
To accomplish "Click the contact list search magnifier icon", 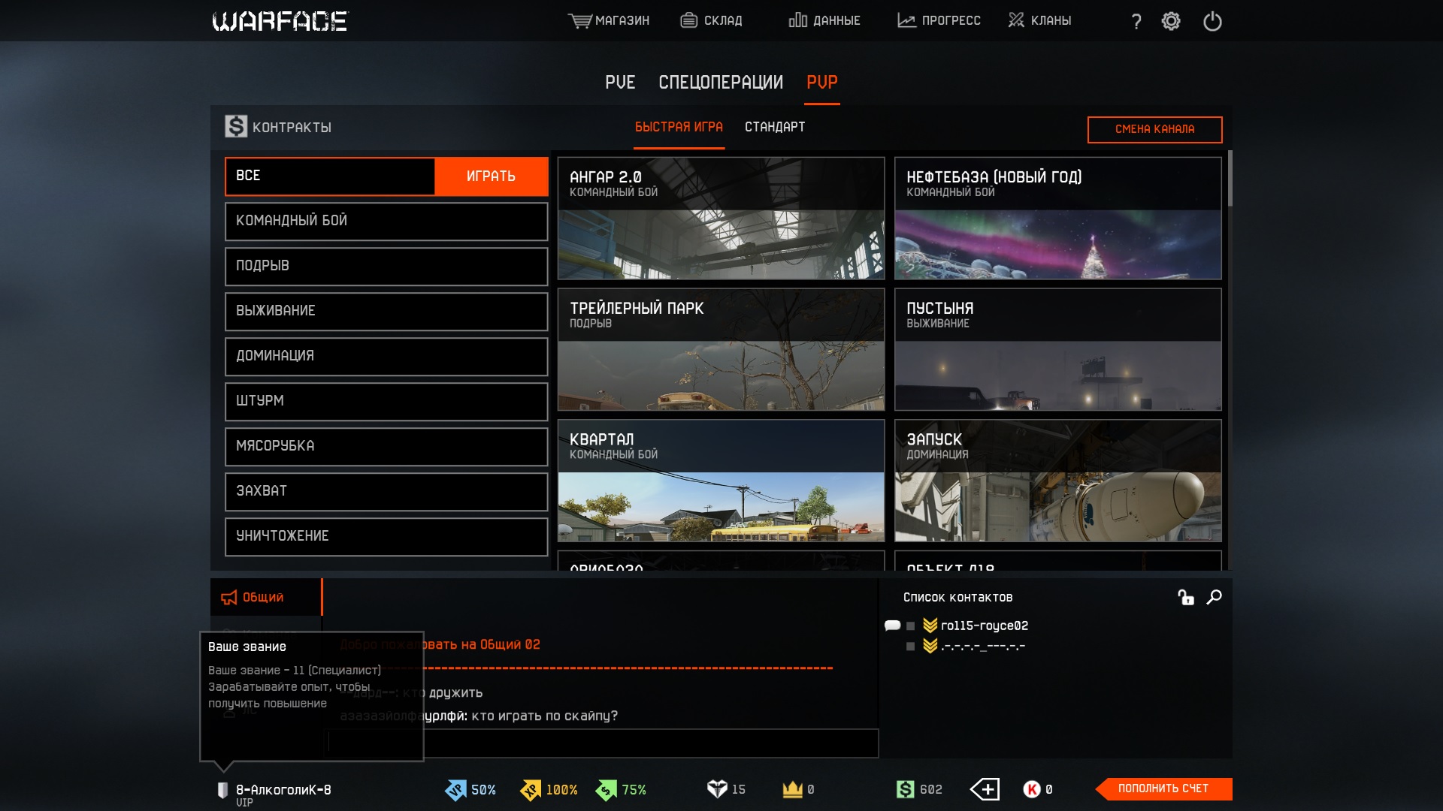I will [1214, 597].
